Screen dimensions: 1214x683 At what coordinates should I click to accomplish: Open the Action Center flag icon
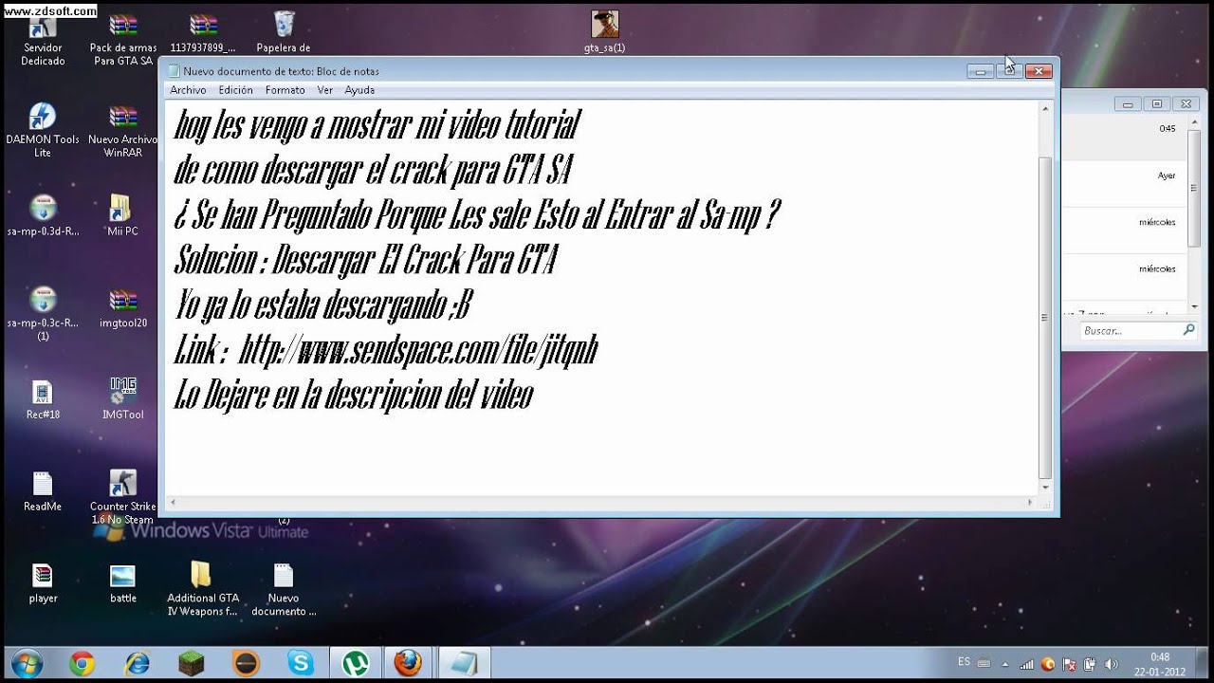pyautogui.click(x=1070, y=664)
